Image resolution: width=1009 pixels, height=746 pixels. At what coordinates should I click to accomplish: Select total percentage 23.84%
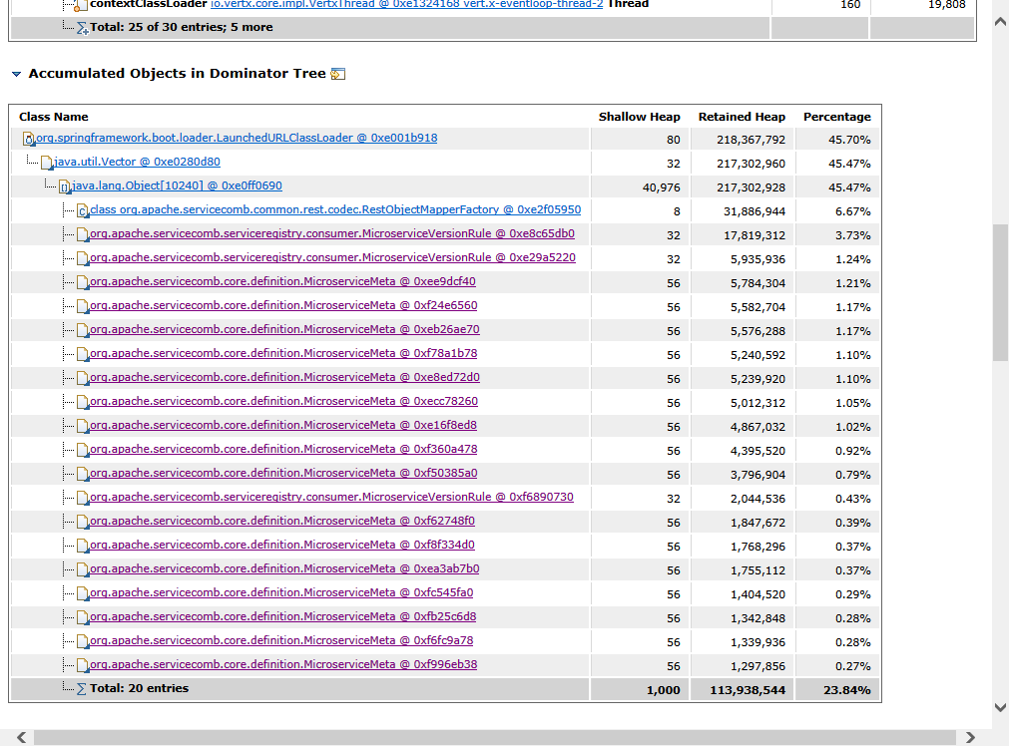click(x=847, y=690)
